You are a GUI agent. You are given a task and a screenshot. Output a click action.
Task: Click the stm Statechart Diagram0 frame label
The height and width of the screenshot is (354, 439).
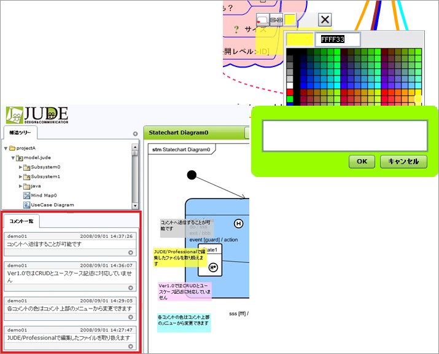(x=181, y=150)
